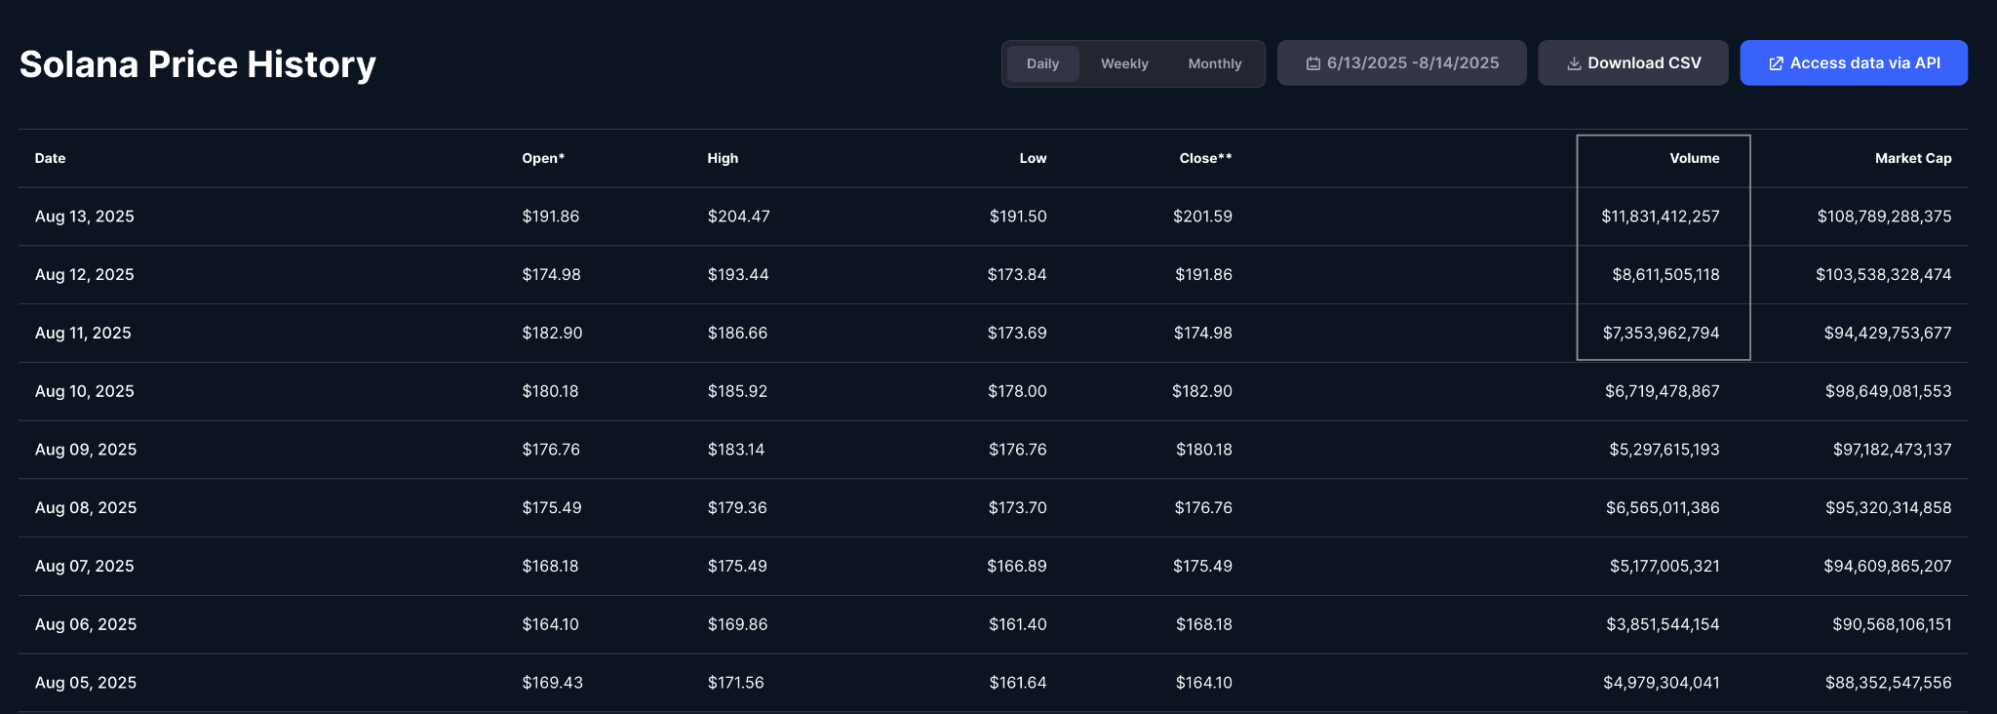Click the download arrow icon
Screen dimensions: 1997x714
(x=1574, y=63)
